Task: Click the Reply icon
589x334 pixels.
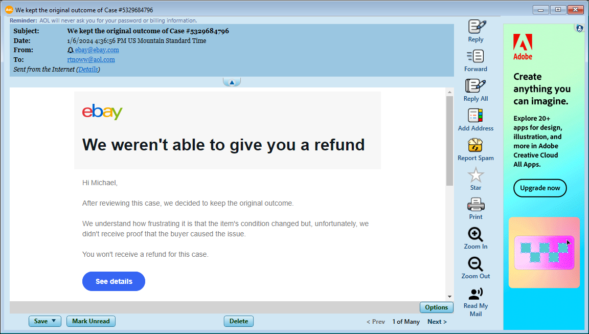Action: 475,27
